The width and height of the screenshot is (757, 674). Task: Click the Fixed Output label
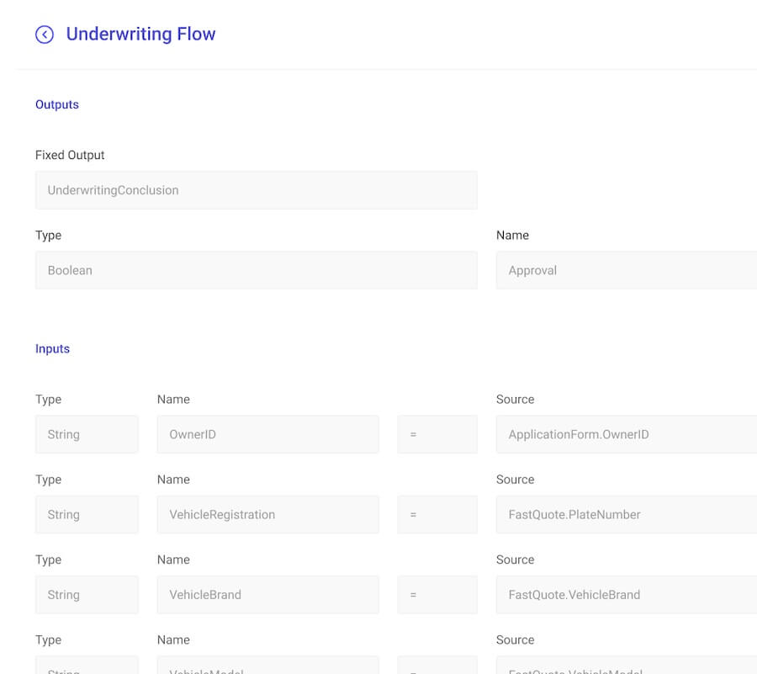point(70,155)
